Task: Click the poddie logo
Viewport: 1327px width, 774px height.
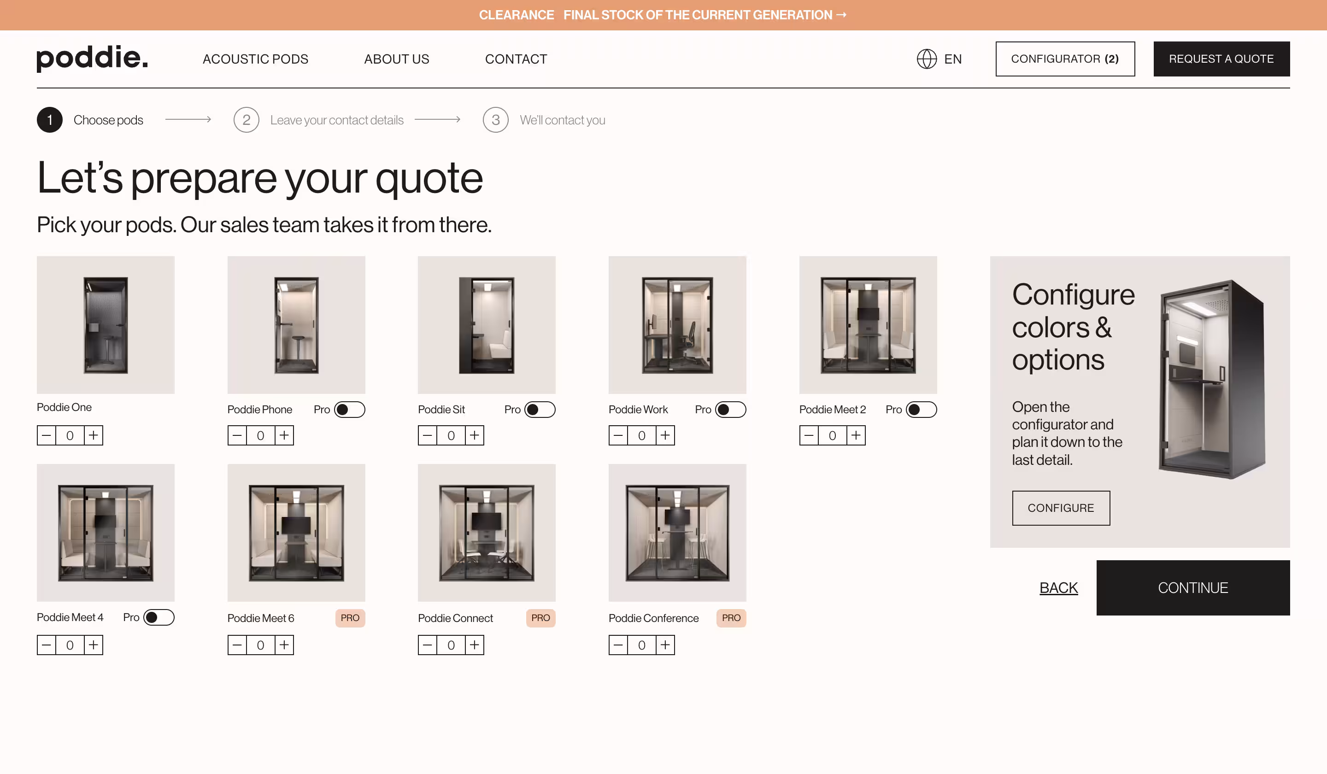Action: pyautogui.click(x=92, y=58)
